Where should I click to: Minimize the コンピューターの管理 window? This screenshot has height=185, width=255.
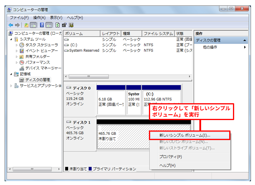(x=223, y=9)
